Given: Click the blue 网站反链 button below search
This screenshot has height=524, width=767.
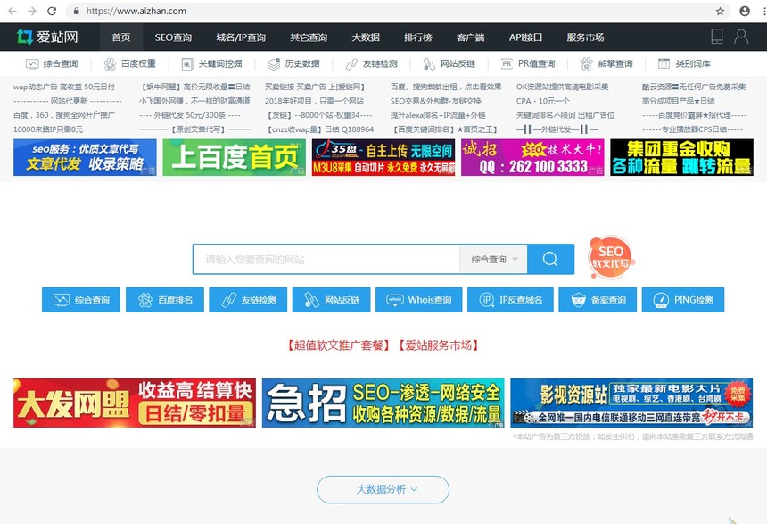Looking at the screenshot, I should click(331, 300).
